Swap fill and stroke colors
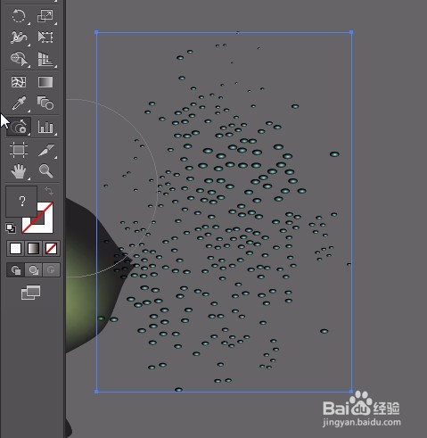Screen dimensions: 427x438 coord(49,191)
